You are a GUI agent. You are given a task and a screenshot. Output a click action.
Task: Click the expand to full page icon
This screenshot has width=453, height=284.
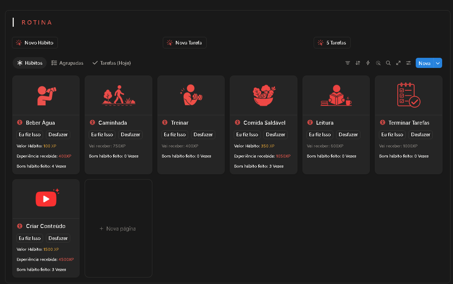(x=398, y=63)
